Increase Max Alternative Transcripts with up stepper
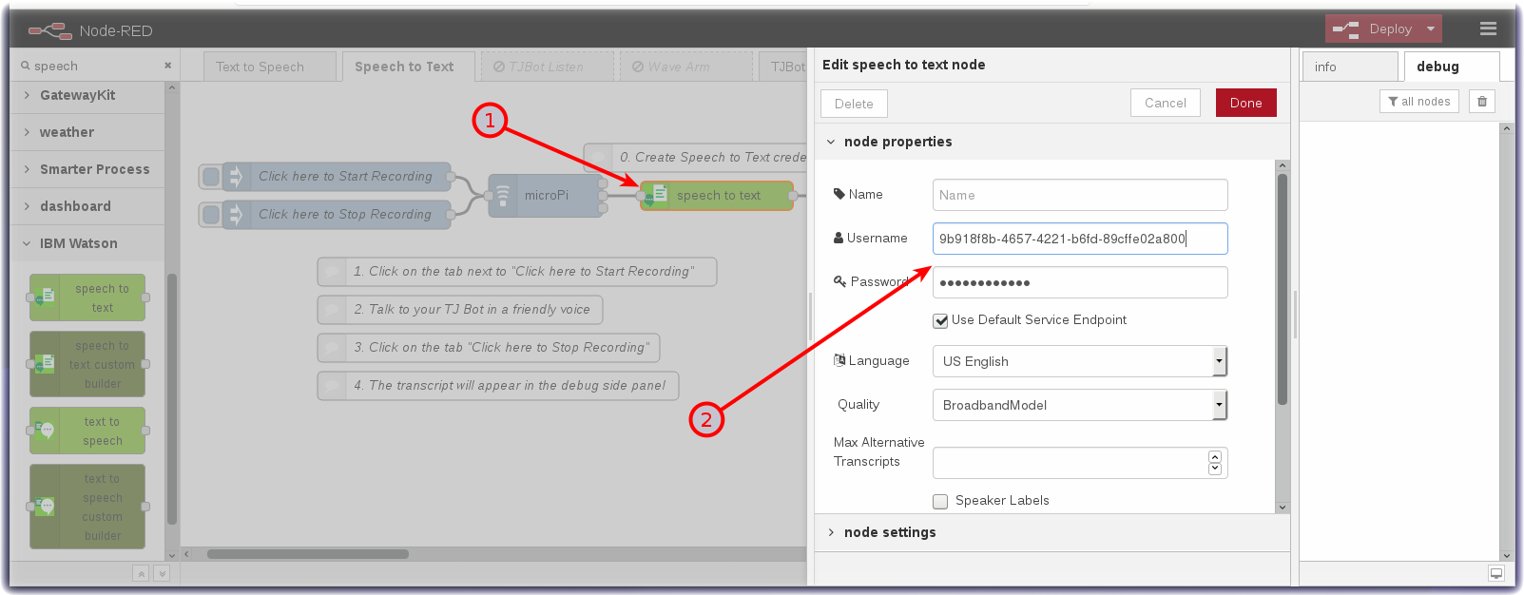This screenshot has height=595, width=1524. [x=1214, y=457]
